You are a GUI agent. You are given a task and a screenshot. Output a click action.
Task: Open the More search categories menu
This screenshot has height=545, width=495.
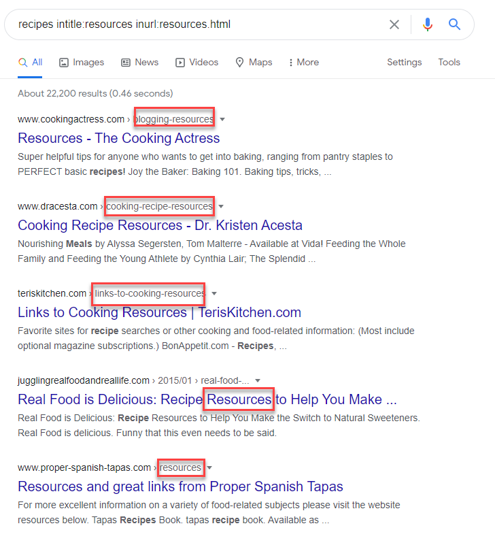pos(304,63)
